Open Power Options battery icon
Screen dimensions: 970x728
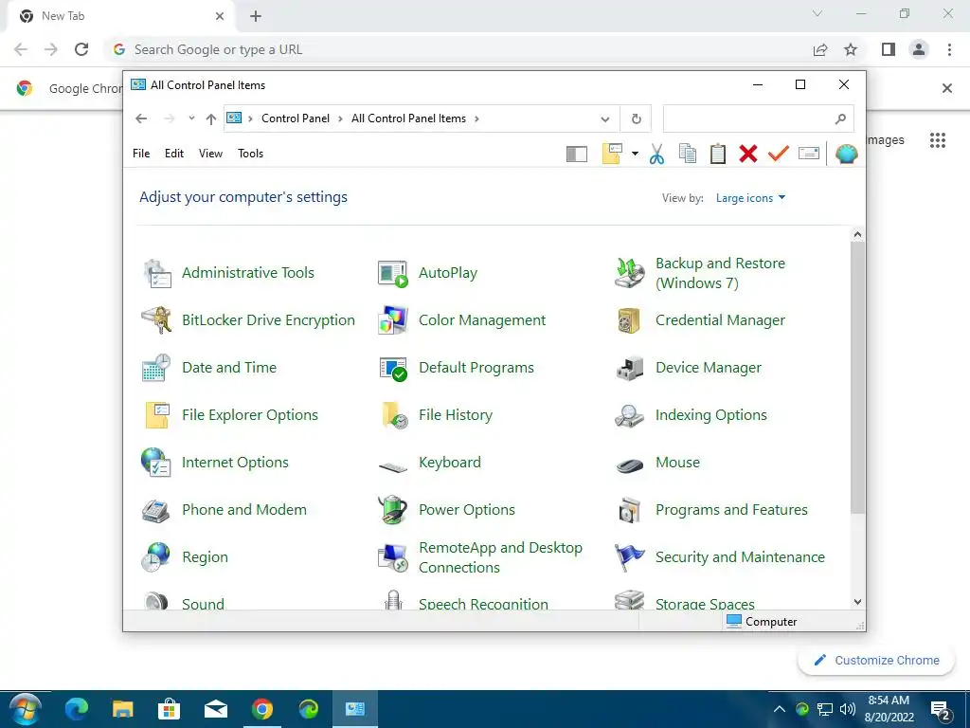393,509
